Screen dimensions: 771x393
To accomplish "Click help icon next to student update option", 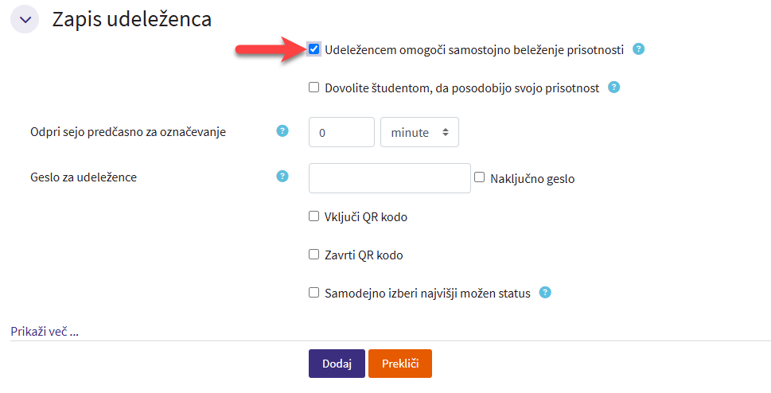I will 613,88.
